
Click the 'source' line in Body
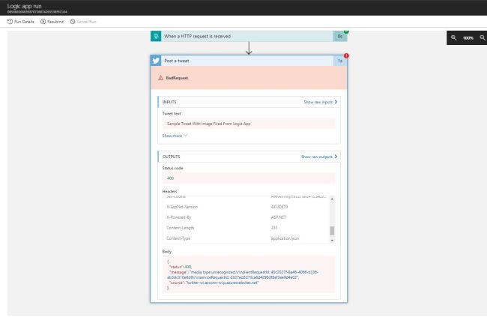click(x=214, y=283)
